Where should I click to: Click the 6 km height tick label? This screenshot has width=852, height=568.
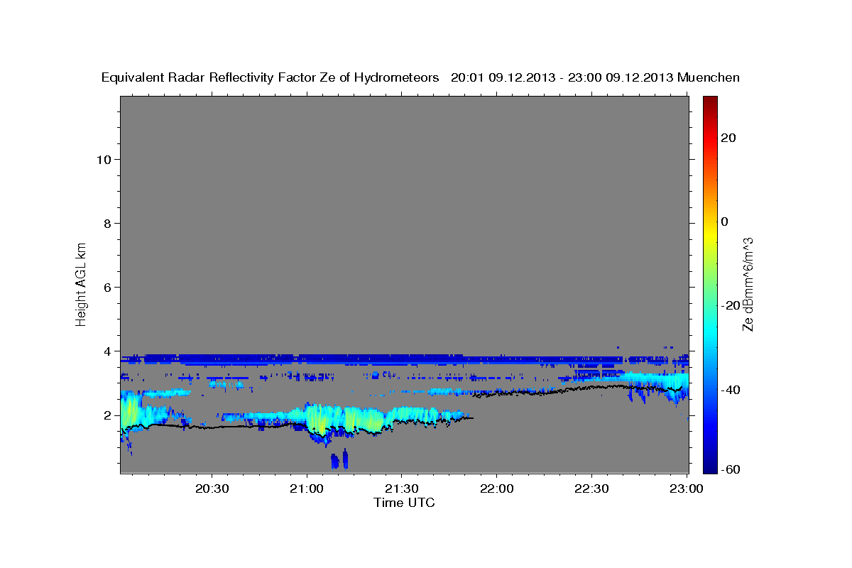pos(108,287)
